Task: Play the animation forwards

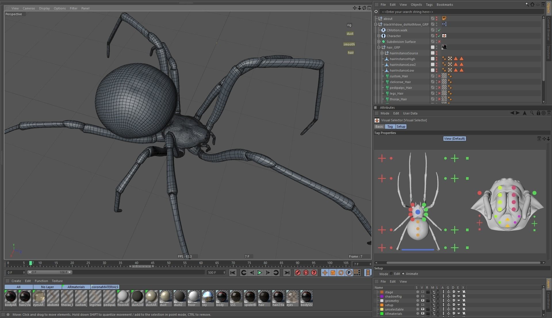Action: [260, 273]
